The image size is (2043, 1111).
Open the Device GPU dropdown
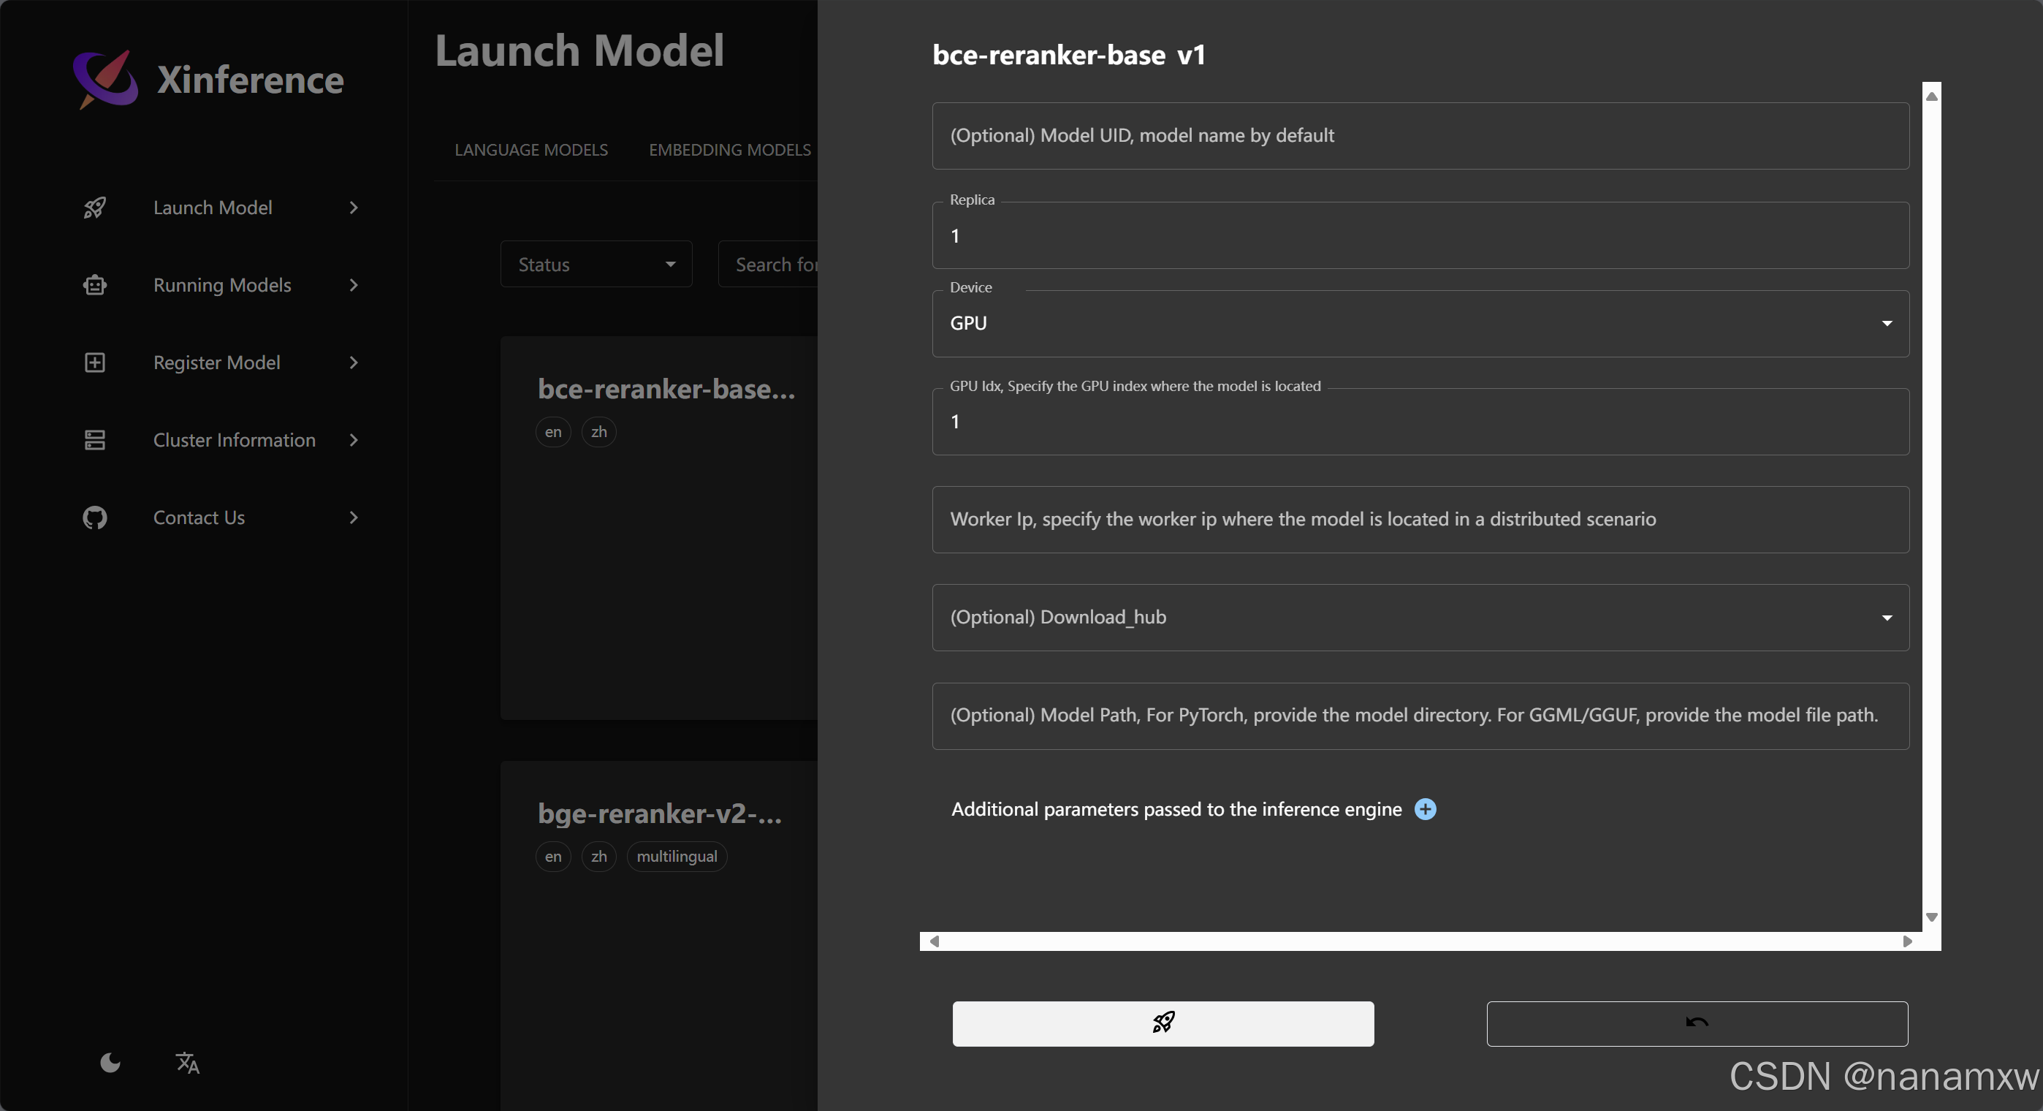click(x=1420, y=323)
